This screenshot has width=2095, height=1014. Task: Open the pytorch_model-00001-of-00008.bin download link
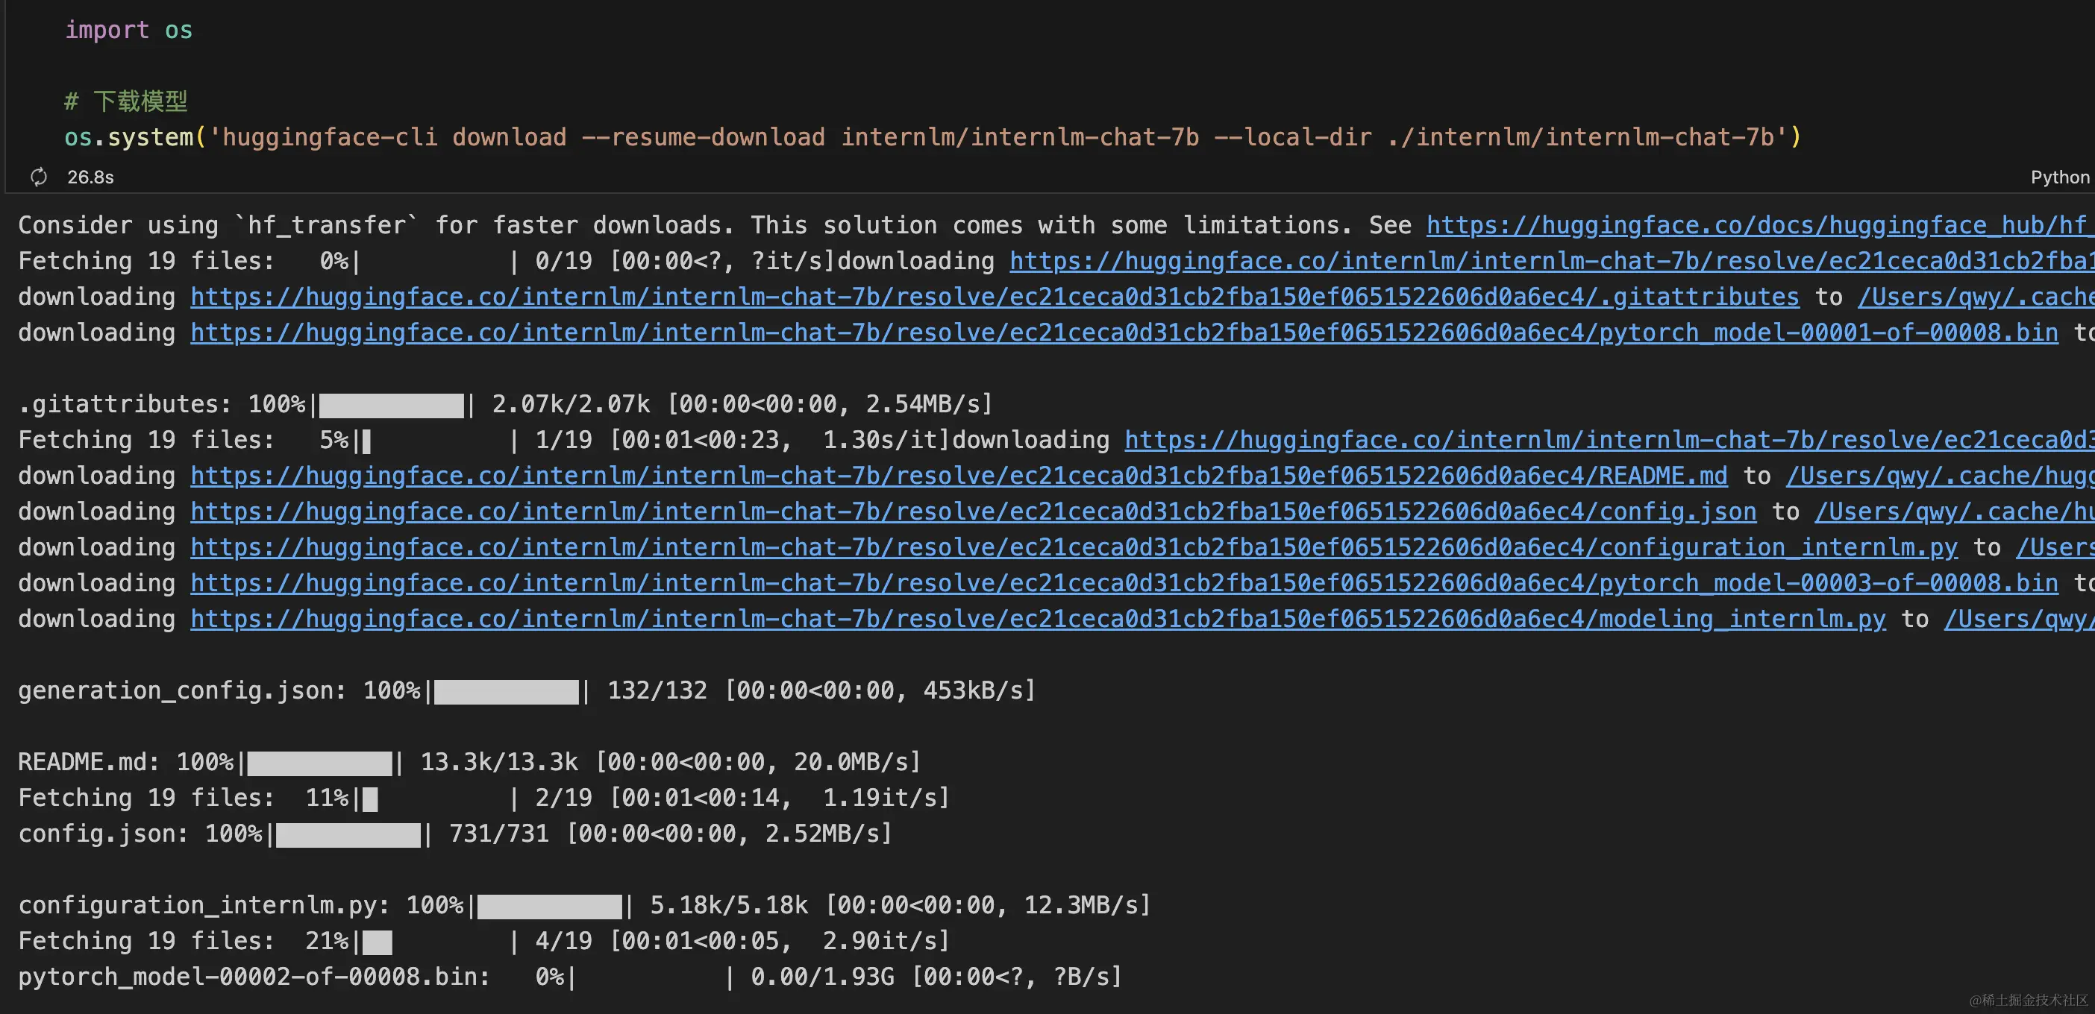1124,333
